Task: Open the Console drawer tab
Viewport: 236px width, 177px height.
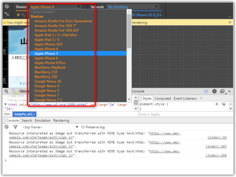Action: point(13,121)
